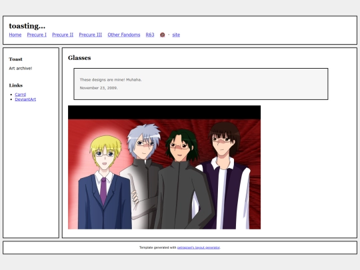The width and height of the screenshot is (360, 270).
Task: Click the 'November 23, 2009.' date text
Action: point(99,88)
